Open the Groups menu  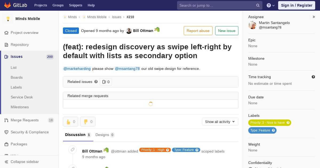pos(58,5)
